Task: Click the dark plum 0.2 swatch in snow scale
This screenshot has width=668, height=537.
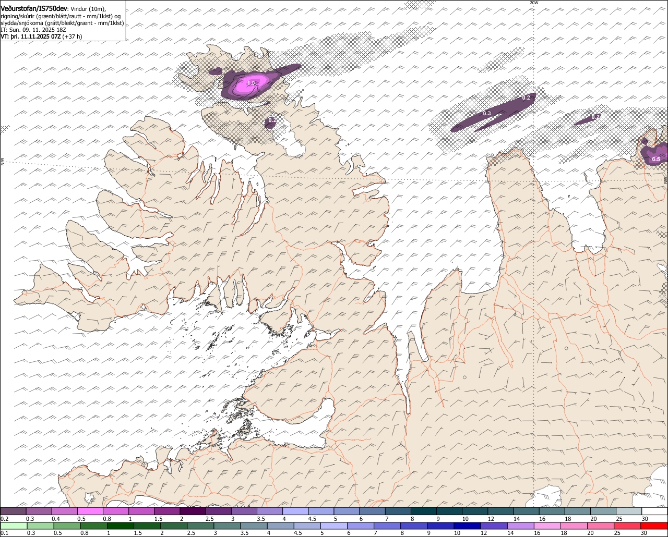Action: tap(13, 511)
